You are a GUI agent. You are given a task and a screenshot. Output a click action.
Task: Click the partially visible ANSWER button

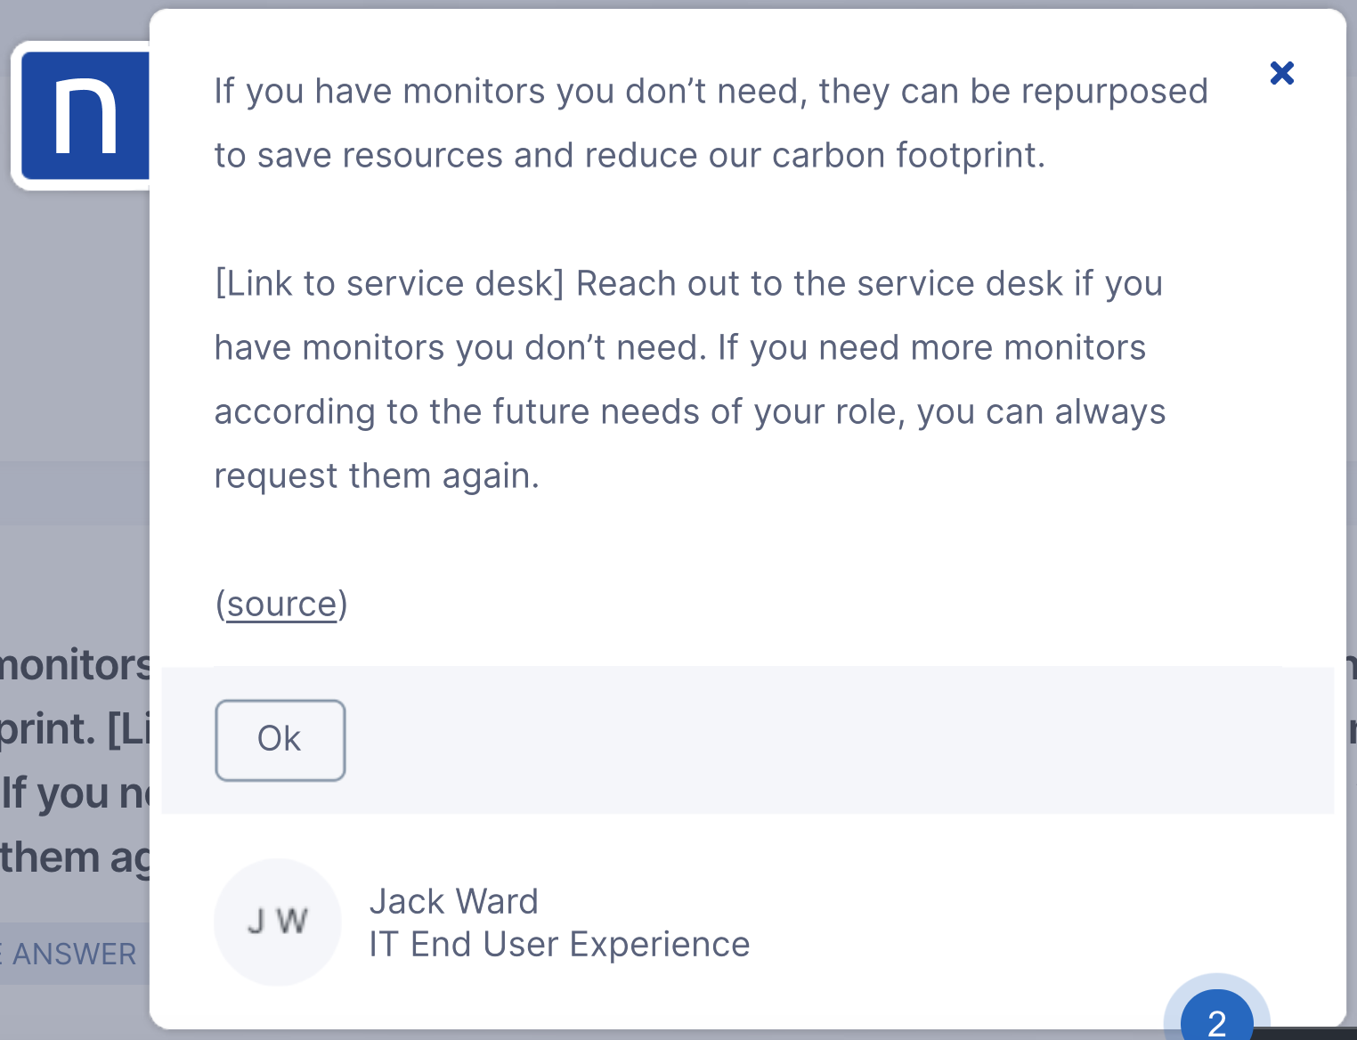point(71,955)
